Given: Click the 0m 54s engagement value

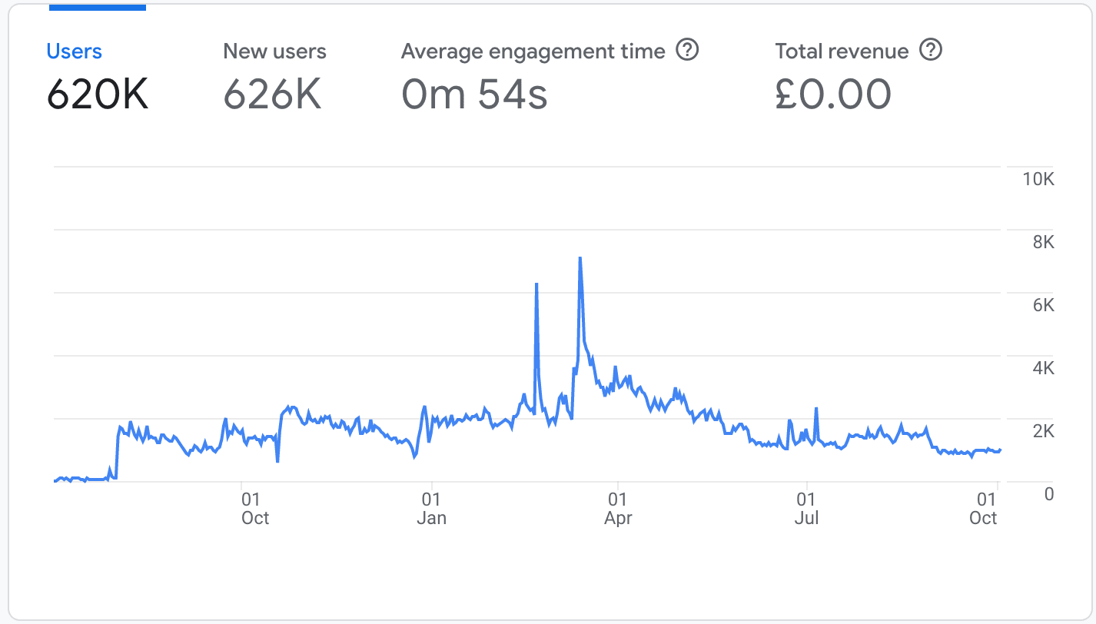Looking at the screenshot, I should (x=474, y=95).
